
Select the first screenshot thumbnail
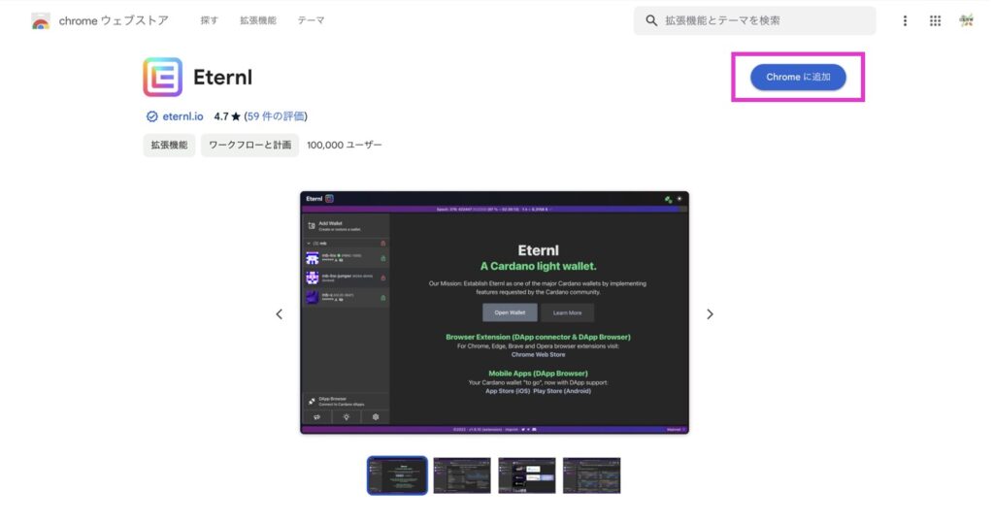pyautogui.click(x=397, y=475)
